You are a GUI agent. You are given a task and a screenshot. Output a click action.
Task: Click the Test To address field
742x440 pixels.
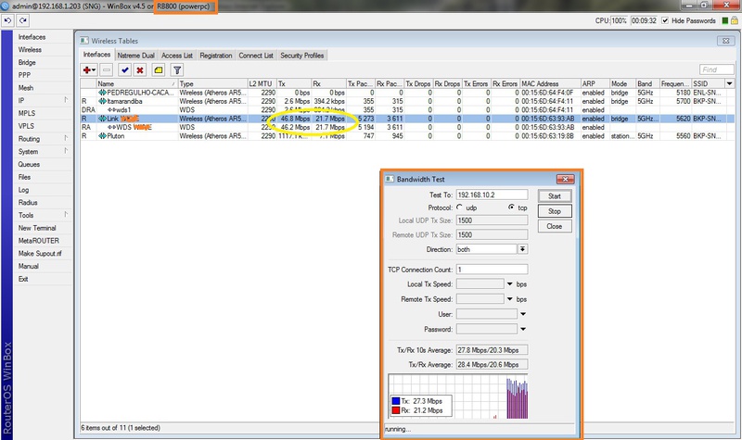[x=491, y=195]
